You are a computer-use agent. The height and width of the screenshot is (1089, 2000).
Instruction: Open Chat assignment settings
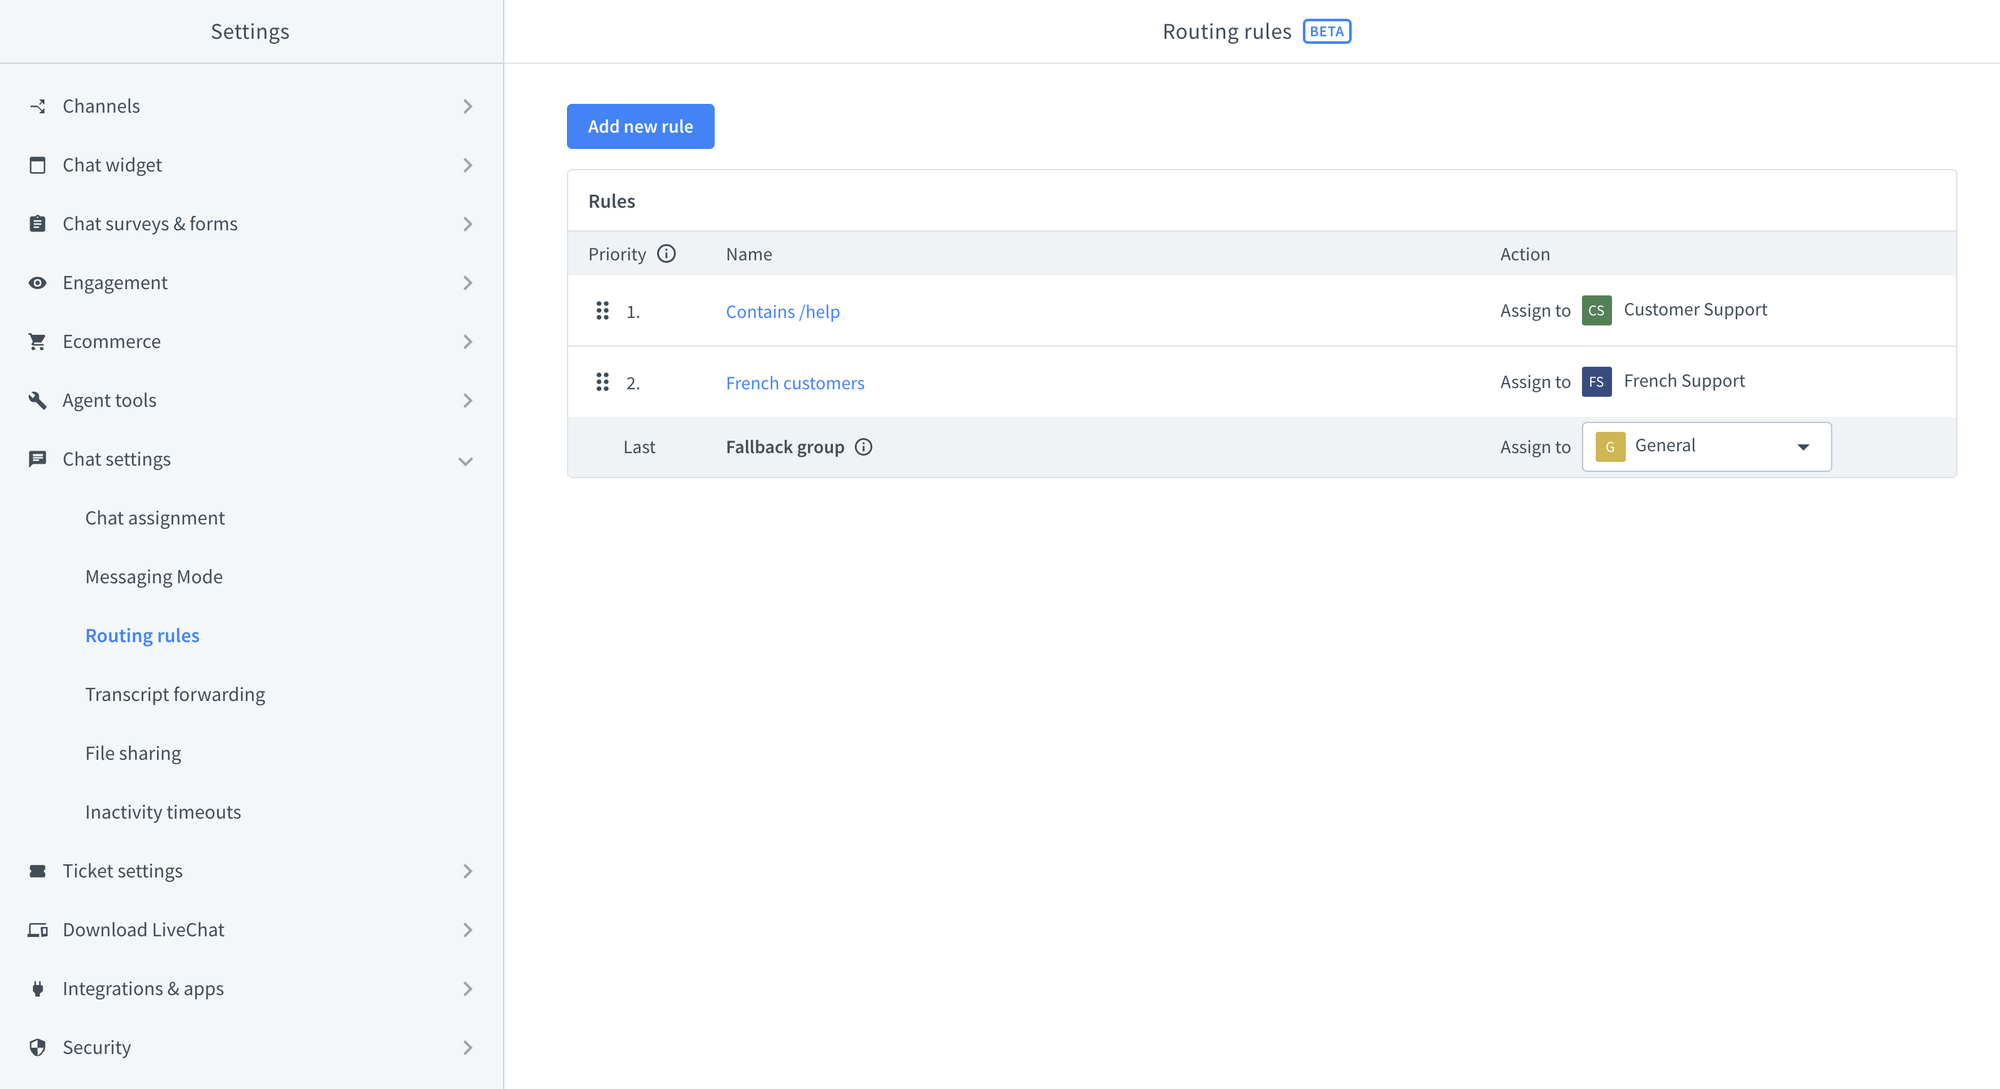coord(155,518)
